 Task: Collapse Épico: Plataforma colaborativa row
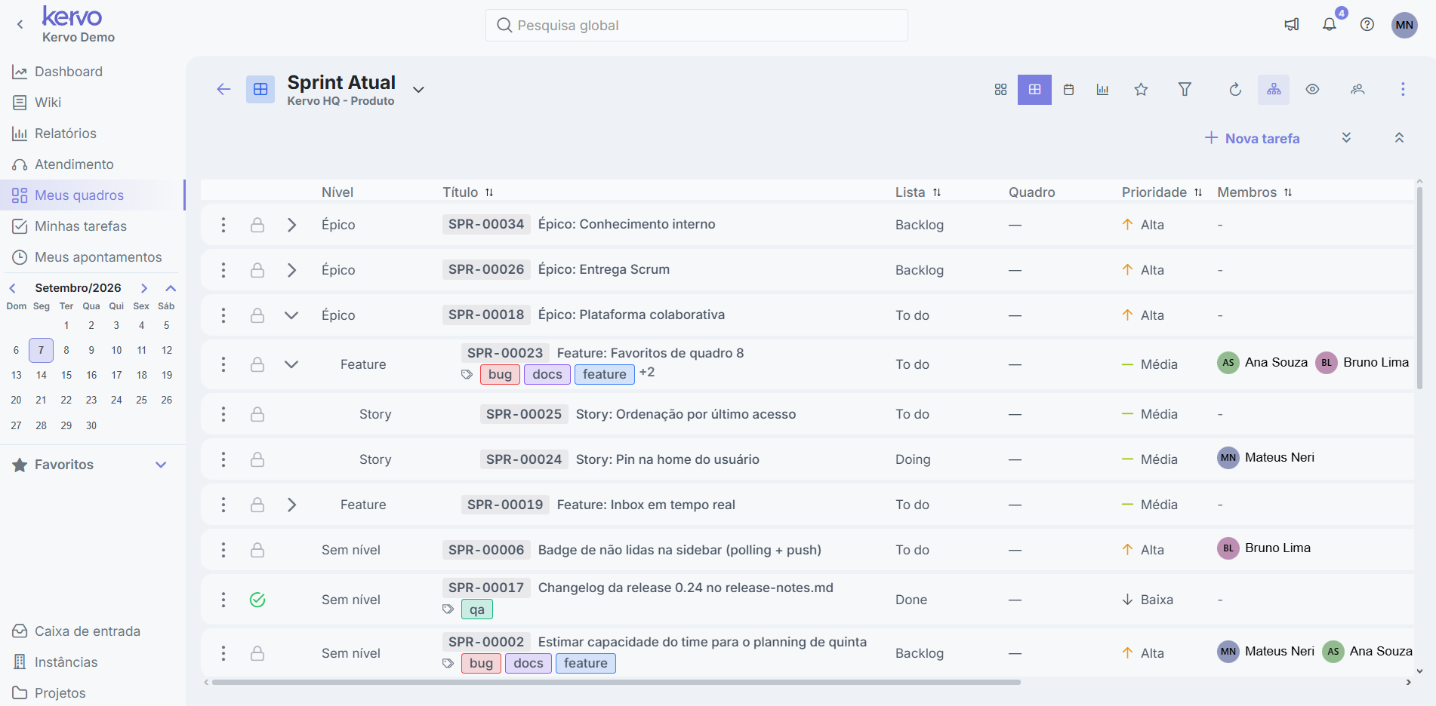click(291, 315)
